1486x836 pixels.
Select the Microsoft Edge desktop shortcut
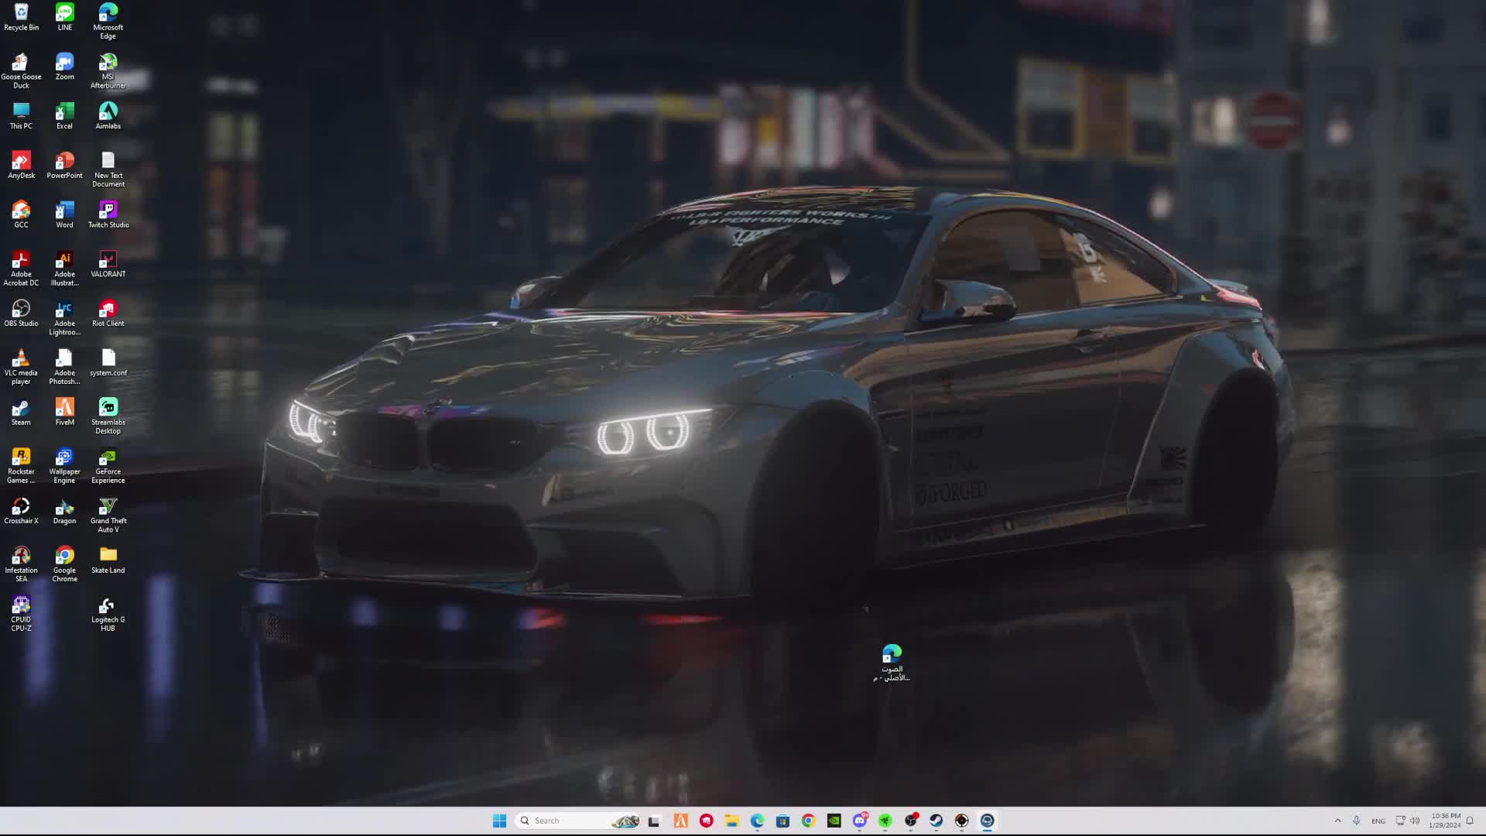pos(108,22)
